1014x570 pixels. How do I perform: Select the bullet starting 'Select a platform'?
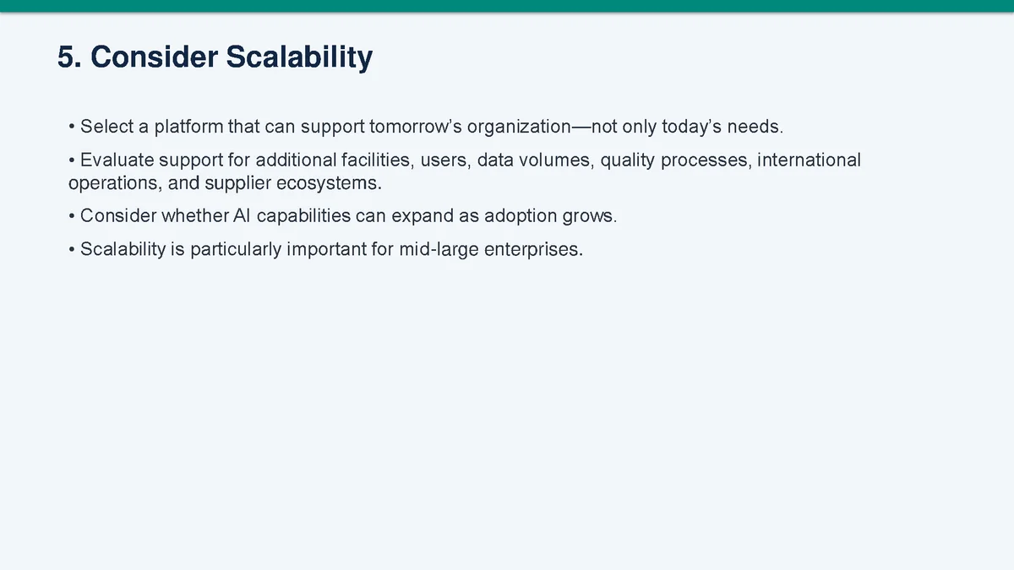[426, 128]
